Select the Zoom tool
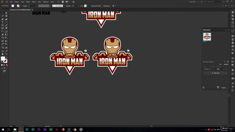The height and width of the screenshot is (132, 235). click(6, 54)
